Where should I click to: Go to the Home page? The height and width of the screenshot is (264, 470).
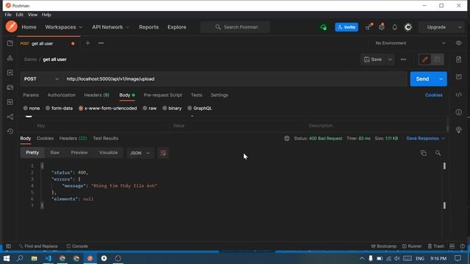[x=29, y=27]
